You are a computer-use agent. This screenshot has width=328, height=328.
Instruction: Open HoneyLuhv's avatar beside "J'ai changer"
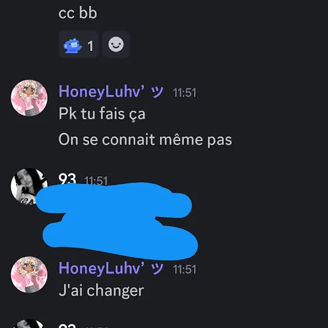(x=29, y=275)
